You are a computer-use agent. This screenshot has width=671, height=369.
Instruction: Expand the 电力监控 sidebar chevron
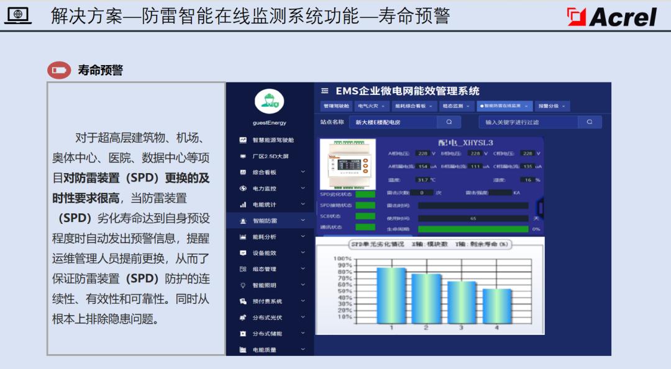pyautogui.click(x=303, y=188)
